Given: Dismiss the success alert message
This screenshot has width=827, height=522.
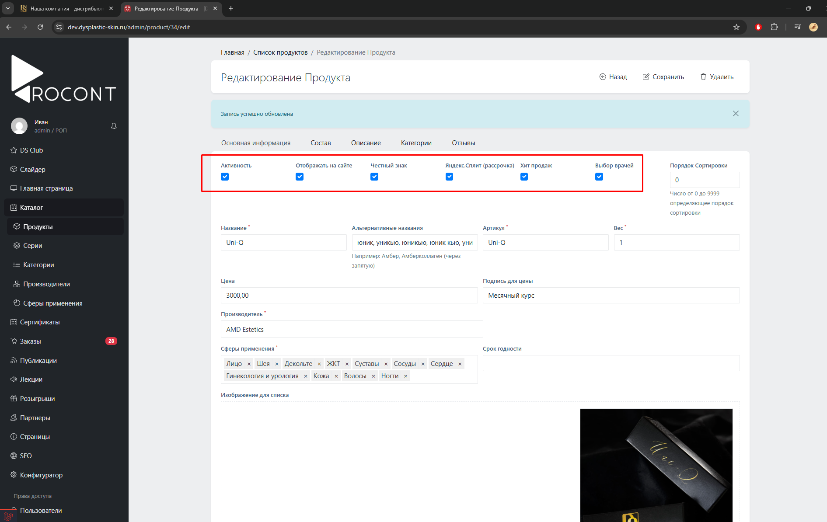Looking at the screenshot, I should [x=736, y=114].
